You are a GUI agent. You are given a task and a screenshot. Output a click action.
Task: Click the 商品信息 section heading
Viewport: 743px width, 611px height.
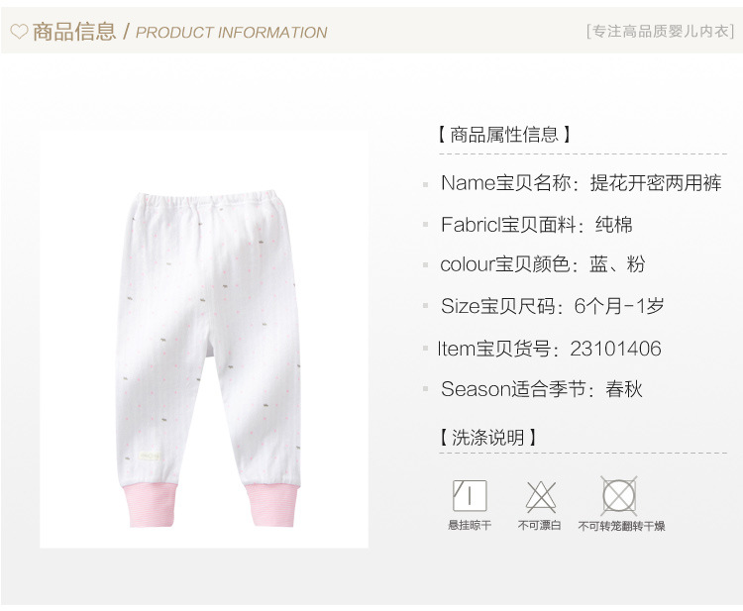click(74, 32)
